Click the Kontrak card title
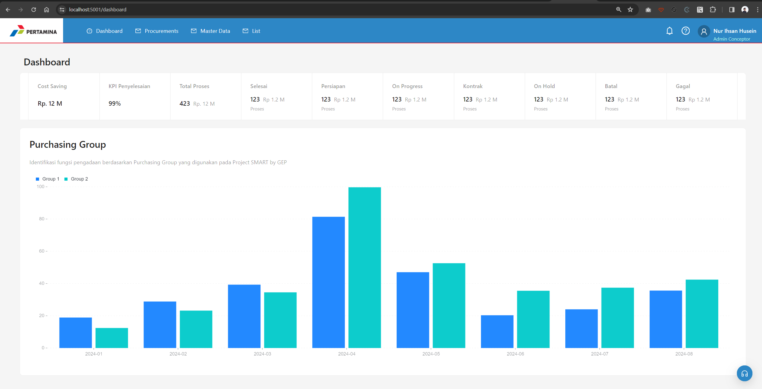Image resolution: width=762 pixels, height=389 pixels. (x=473, y=86)
